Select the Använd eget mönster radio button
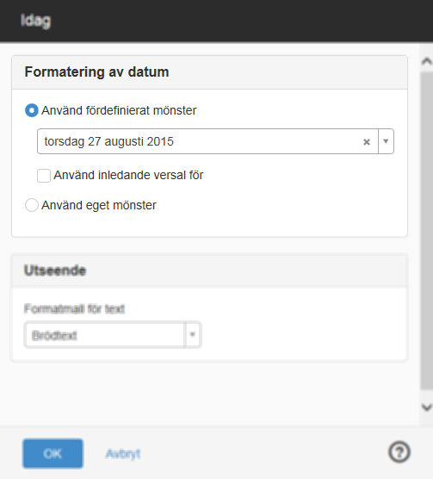433x479 pixels. coord(32,205)
